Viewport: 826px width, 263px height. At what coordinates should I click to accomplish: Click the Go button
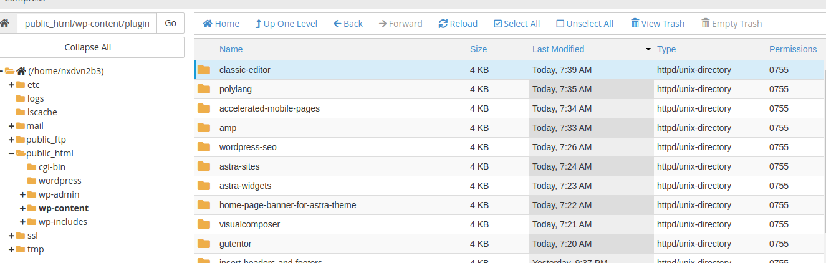point(170,24)
